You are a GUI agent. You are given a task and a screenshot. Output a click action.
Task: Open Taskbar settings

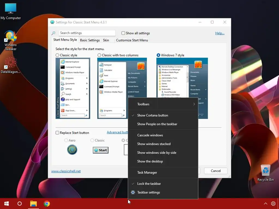163,192
